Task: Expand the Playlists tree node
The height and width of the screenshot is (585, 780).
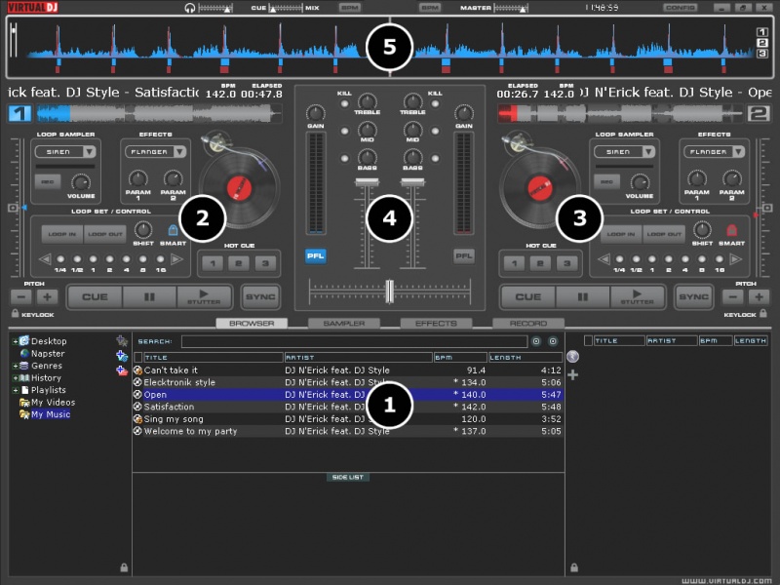Action: click(15, 391)
